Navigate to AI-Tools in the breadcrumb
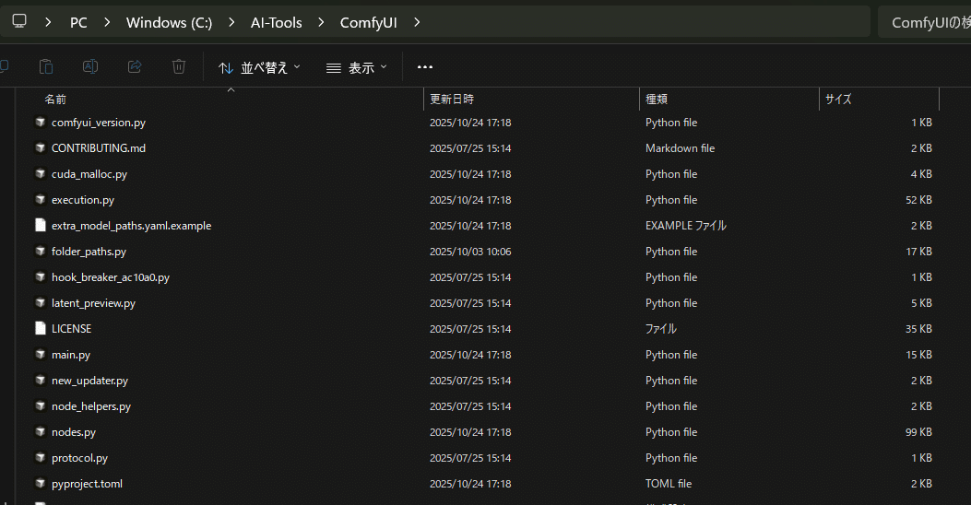Screen dimensions: 971x505 click(x=277, y=22)
